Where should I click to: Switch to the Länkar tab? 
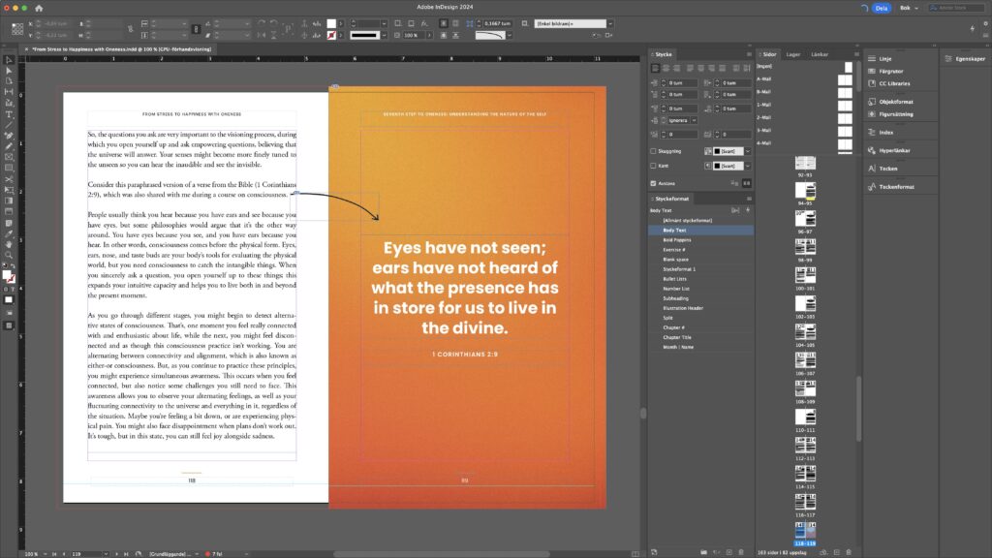point(820,54)
